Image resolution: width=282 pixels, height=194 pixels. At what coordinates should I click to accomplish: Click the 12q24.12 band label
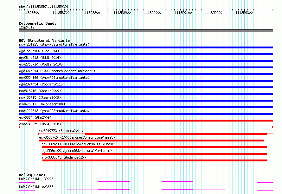tap(27, 27)
